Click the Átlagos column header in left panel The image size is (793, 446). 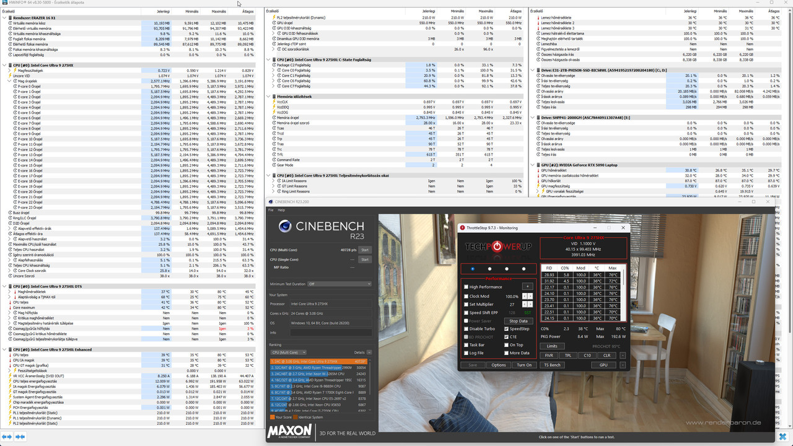pos(247,11)
